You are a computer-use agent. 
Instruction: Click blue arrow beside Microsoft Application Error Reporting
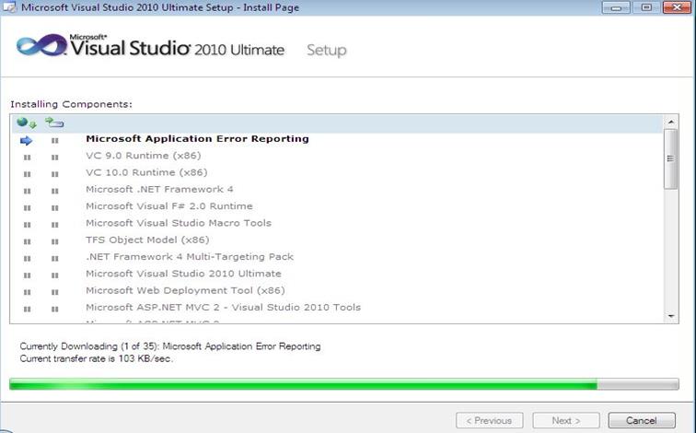(27, 141)
